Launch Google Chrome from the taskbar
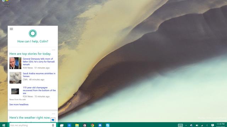Screen dimensions: 227x127 pos(92,125)
